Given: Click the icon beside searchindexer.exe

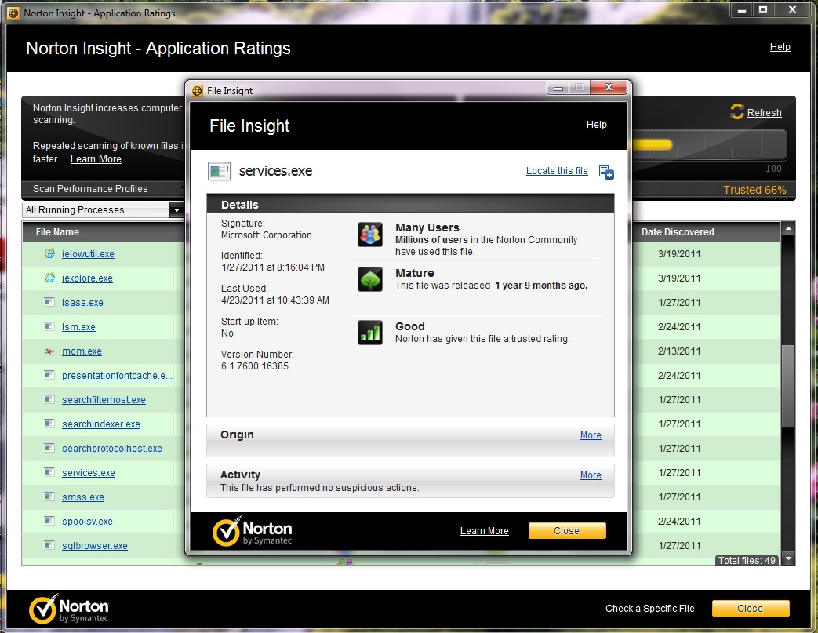Looking at the screenshot, I should pyautogui.click(x=49, y=424).
